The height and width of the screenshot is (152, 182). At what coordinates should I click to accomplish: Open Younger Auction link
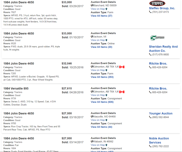click(161, 113)
